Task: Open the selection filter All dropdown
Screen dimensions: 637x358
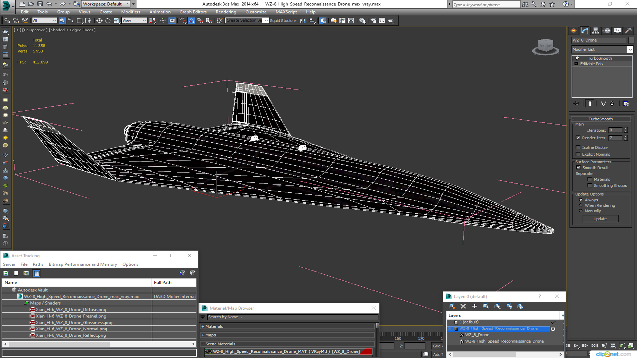Action: tap(44, 21)
